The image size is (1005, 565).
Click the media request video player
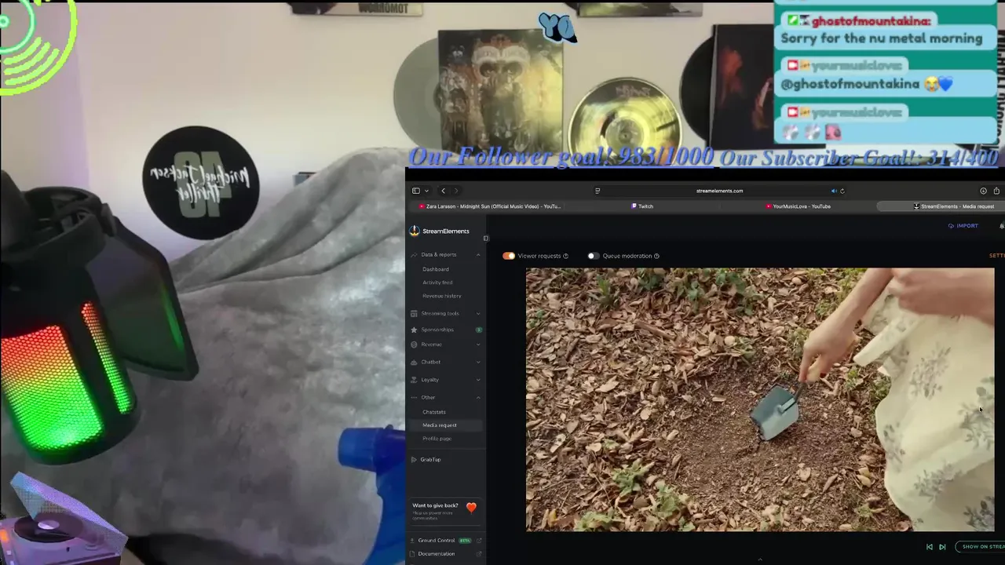(x=760, y=399)
